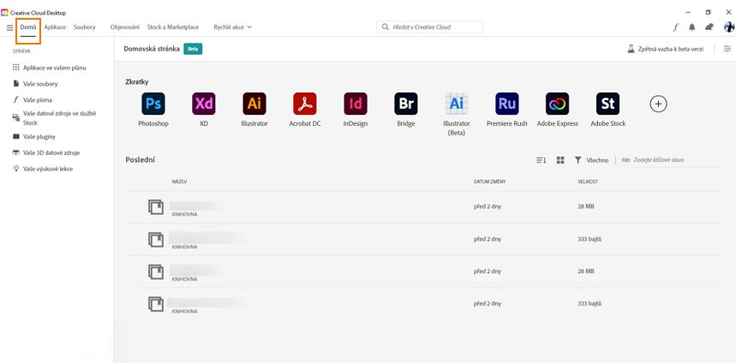This screenshot has height=363, width=736.
Task: Launch Acrobat DC shortcut
Action: (x=305, y=104)
